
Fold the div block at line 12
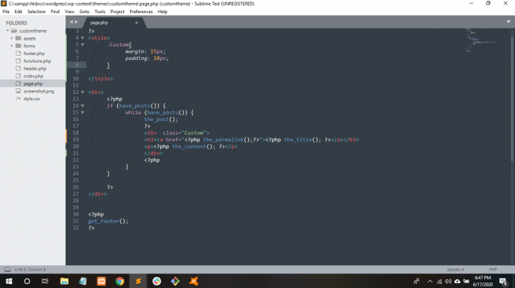pyautogui.click(x=83, y=93)
